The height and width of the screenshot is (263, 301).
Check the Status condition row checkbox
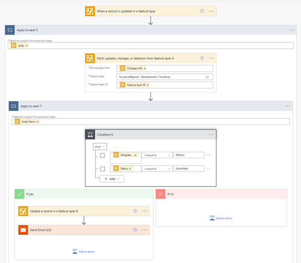(x=102, y=169)
